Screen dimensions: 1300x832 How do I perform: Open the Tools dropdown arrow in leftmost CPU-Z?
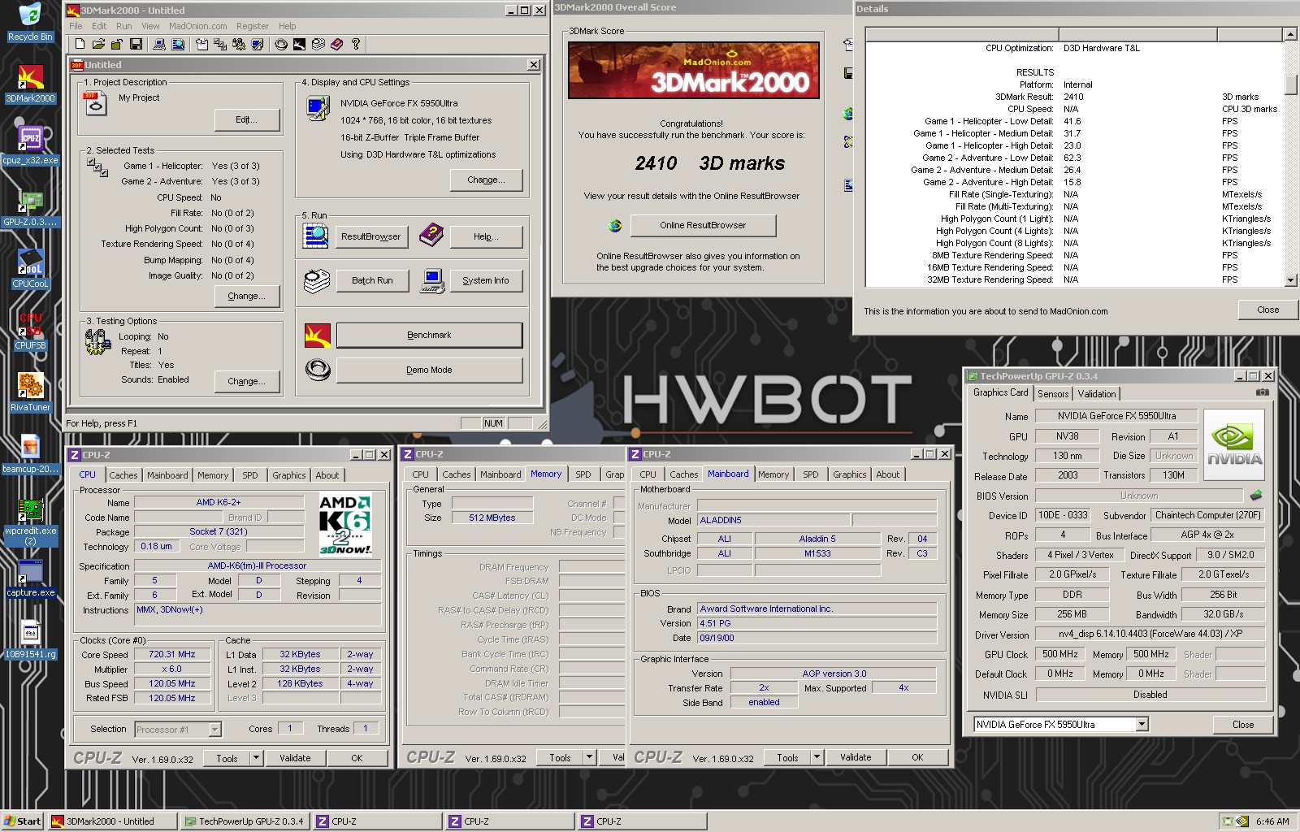click(x=256, y=758)
